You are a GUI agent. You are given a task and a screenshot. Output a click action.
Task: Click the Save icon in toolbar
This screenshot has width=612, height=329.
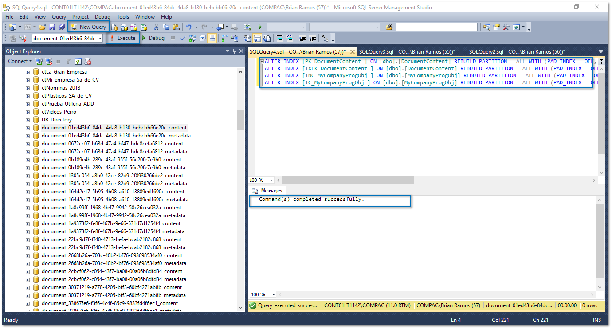(52, 27)
